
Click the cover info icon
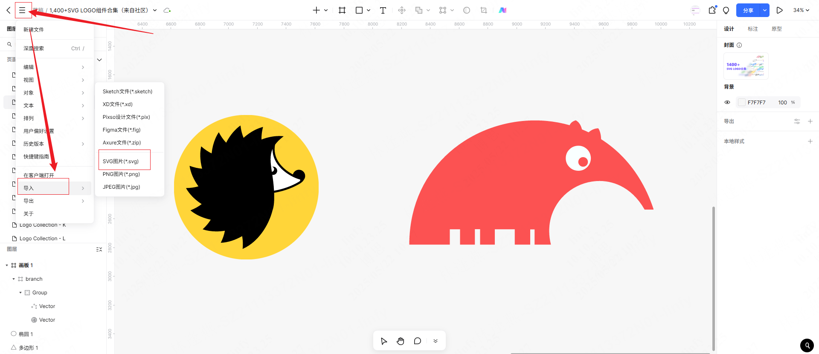coord(739,45)
